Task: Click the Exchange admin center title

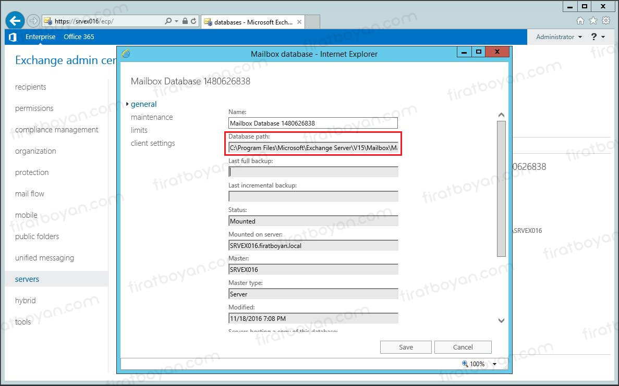Action: pyautogui.click(x=66, y=60)
